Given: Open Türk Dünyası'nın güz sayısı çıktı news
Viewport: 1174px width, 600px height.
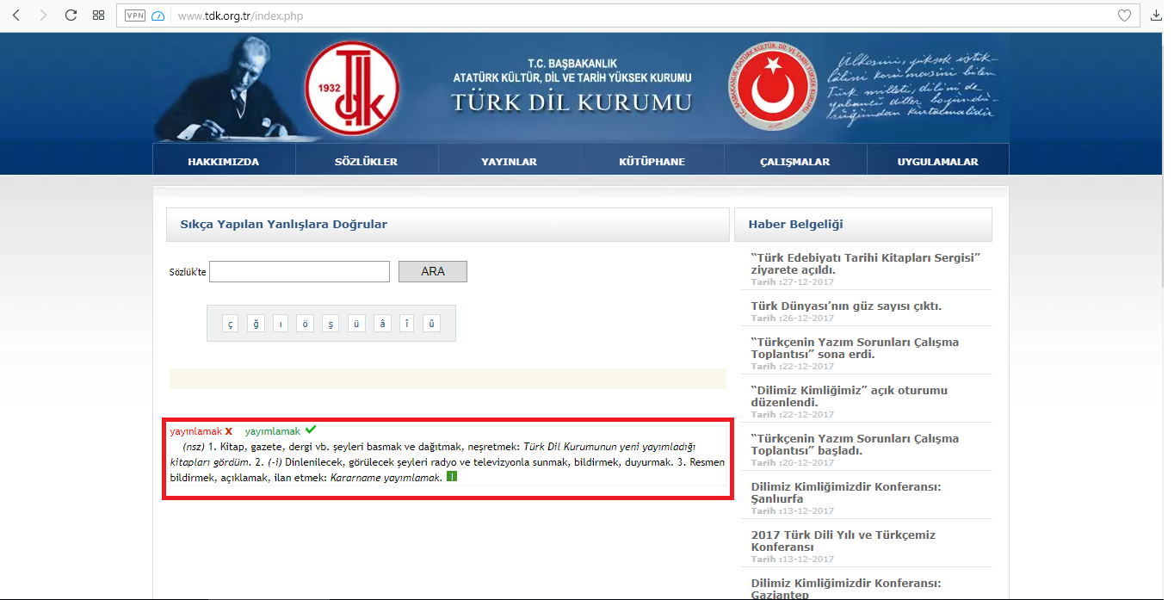Looking at the screenshot, I should coord(846,306).
